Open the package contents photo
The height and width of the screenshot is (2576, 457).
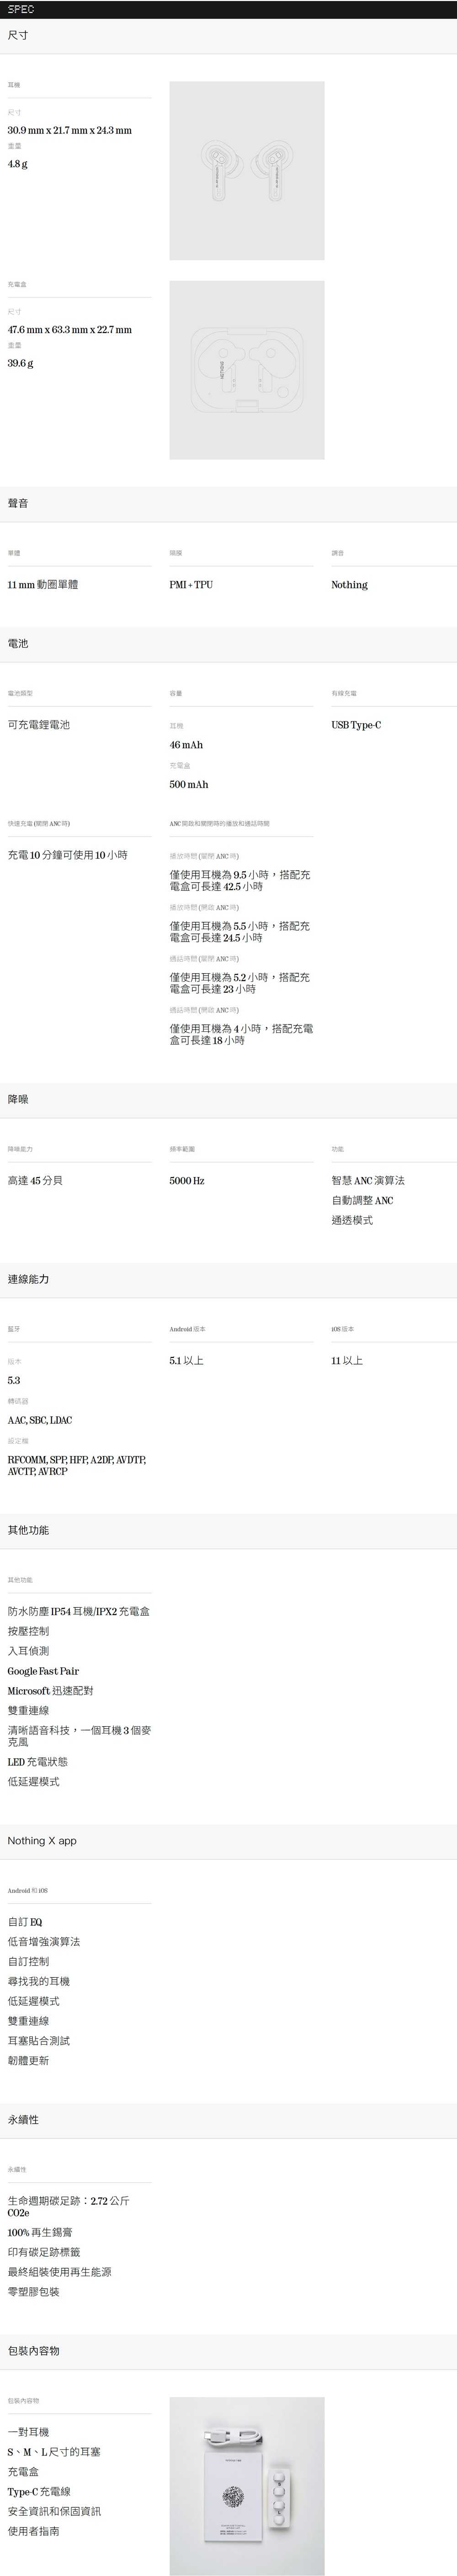(x=246, y=2485)
